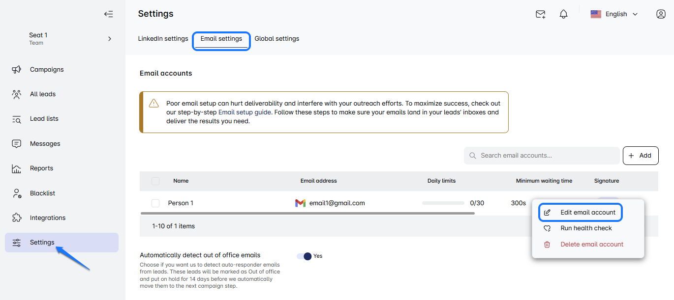This screenshot has height=300, width=674.
Task: Go to Campaigns in the sidebar
Action: [x=47, y=70]
